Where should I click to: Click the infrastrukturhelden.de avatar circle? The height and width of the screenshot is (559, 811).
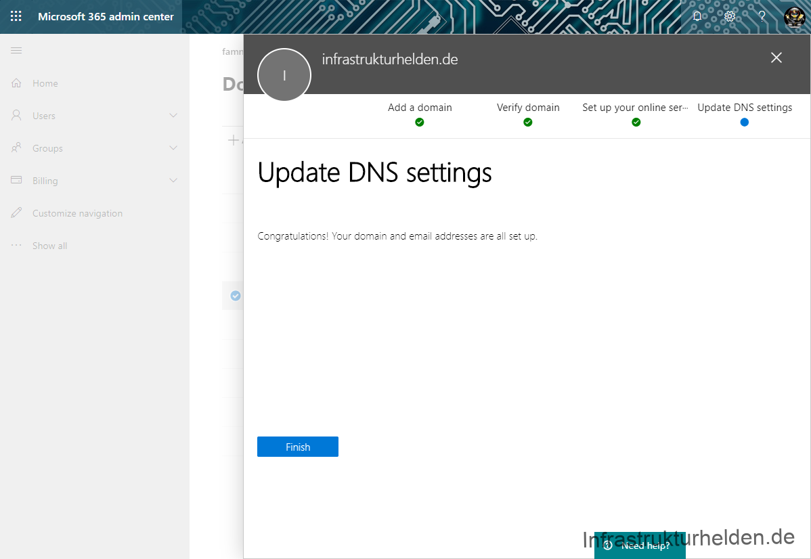tap(284, 76)
